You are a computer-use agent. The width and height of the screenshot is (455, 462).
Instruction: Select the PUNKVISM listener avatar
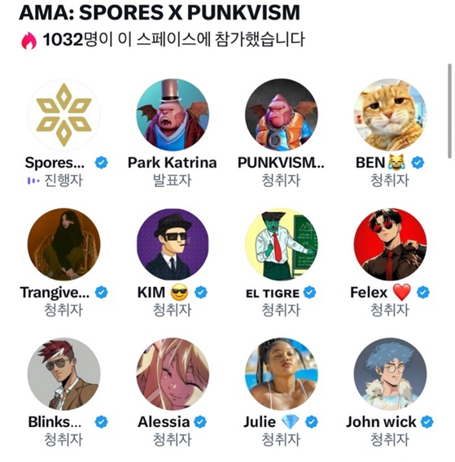[282, 115]
